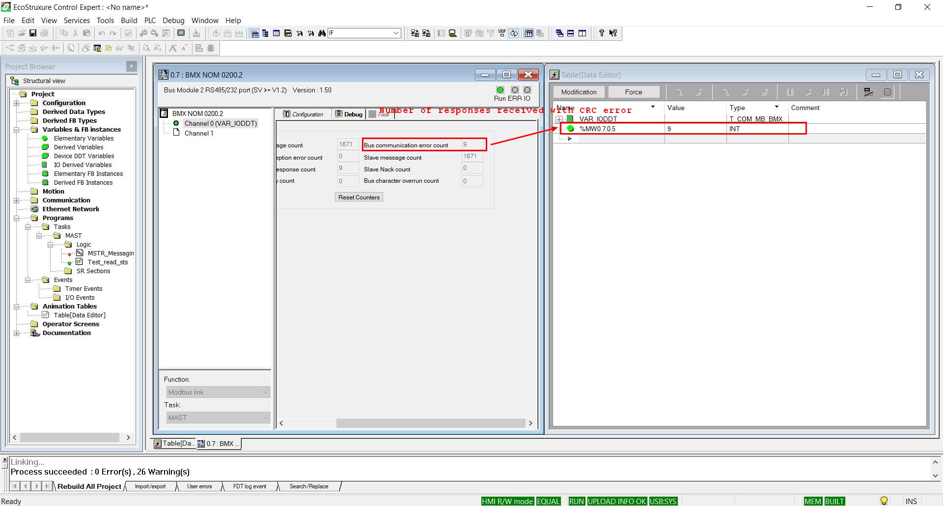943x506 pixels.
Task: Collapse the MAST task node
Action: click(39, 236)
